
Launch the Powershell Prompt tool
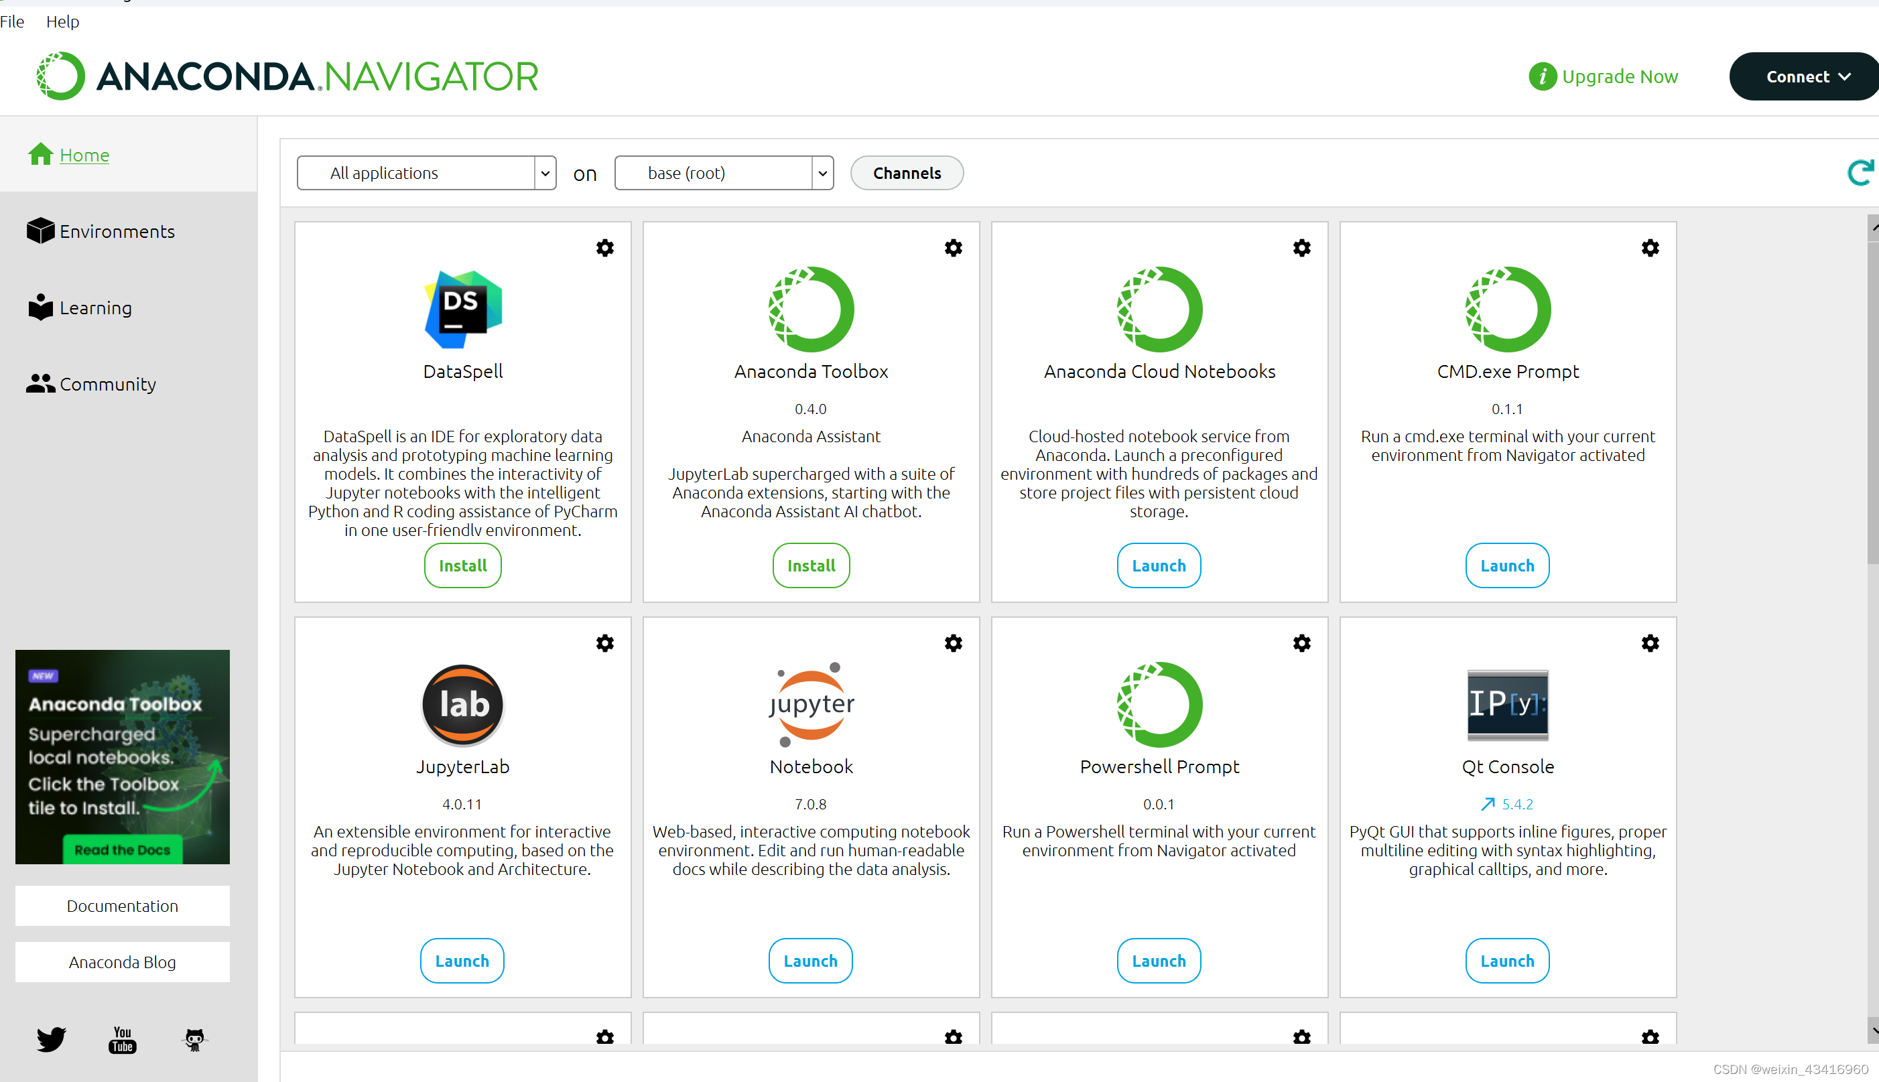[1159, 959]
